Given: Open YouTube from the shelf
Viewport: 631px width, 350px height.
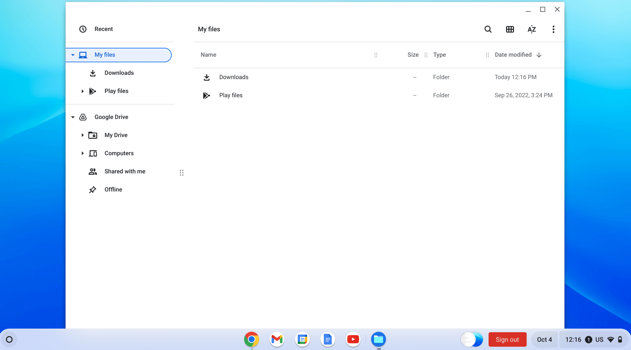Looking at the screenshot, I should point(353,339).
